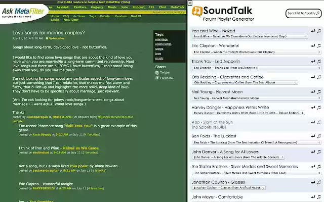Viewport: 324px width, 202px height.
Task: Open the Projects tab in MetaFilter
Action: (97, 7)
